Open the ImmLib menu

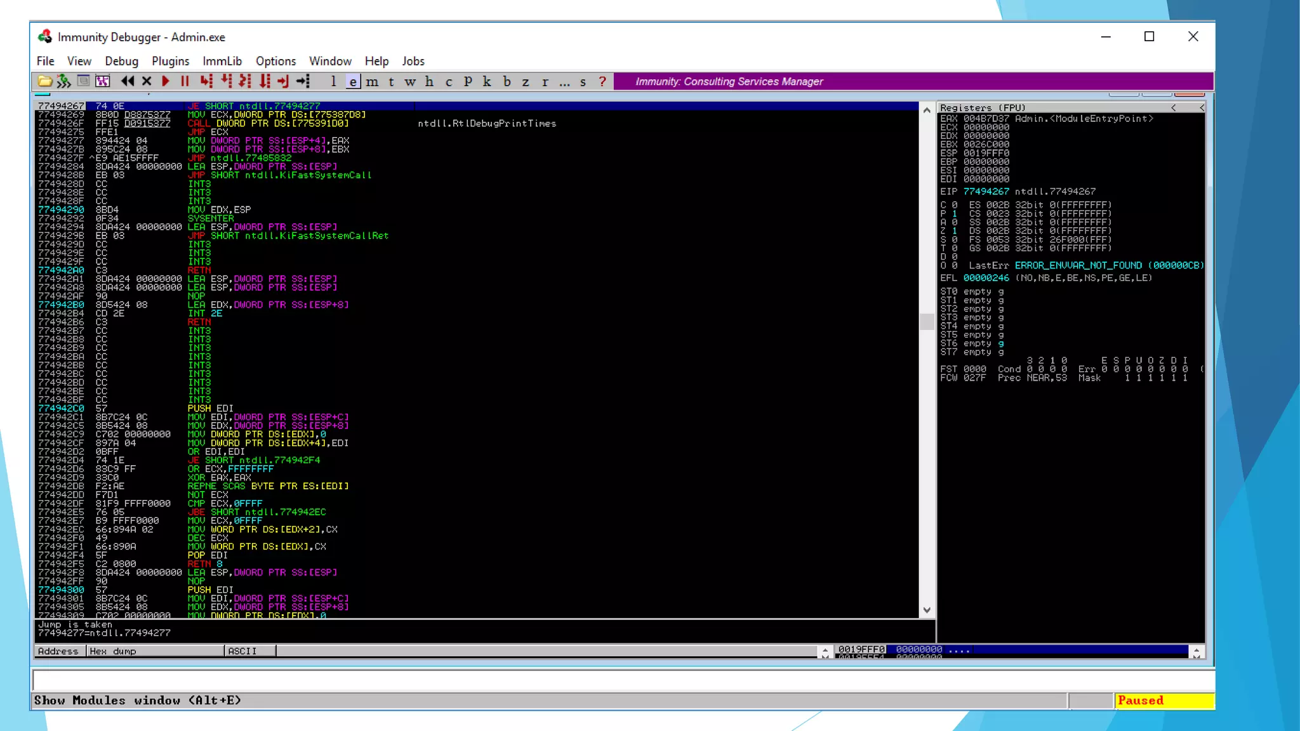tap(222, 61)
